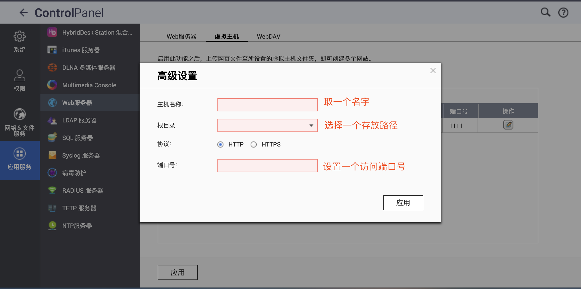
Task: Switch to the 虚拟主机 tab
Action: coord(227,37)
